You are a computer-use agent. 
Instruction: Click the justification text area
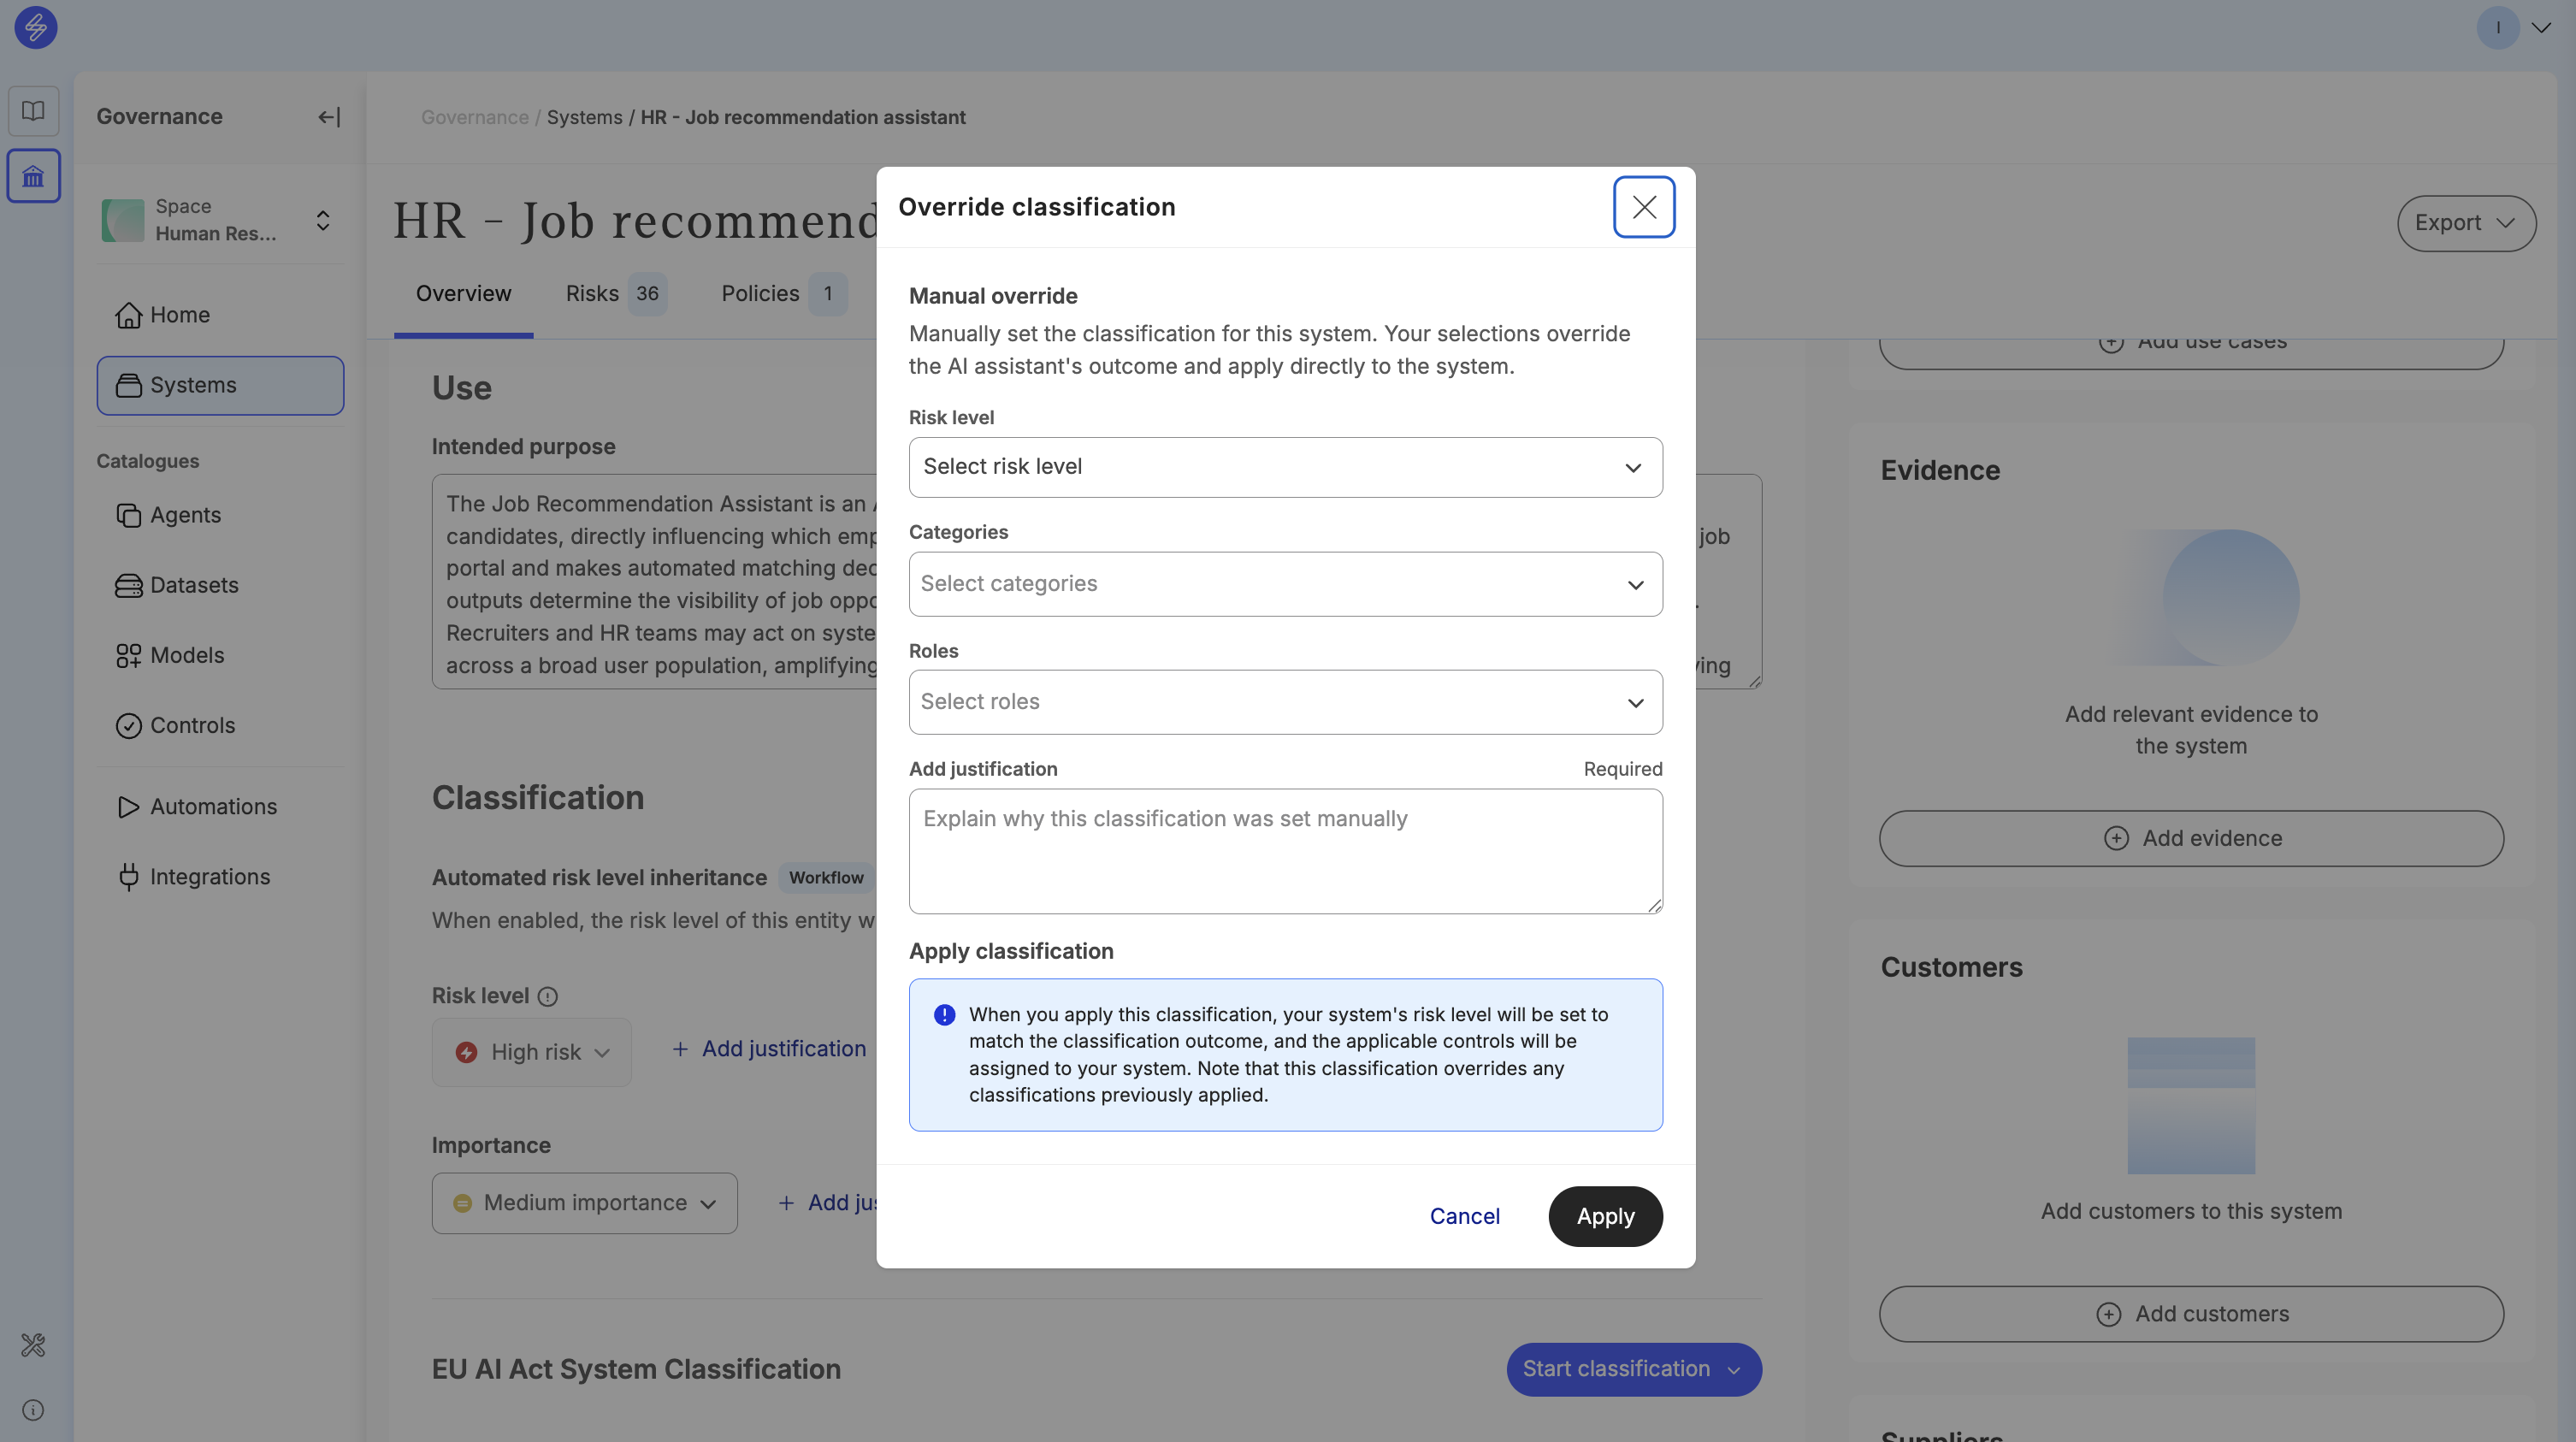click(1286, 851)
